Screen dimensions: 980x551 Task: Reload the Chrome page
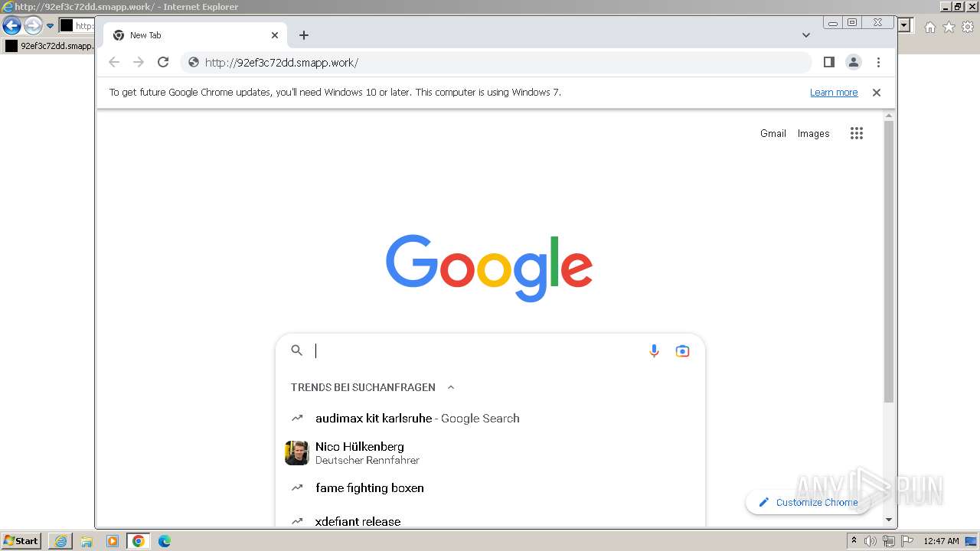tap(163, 63)
